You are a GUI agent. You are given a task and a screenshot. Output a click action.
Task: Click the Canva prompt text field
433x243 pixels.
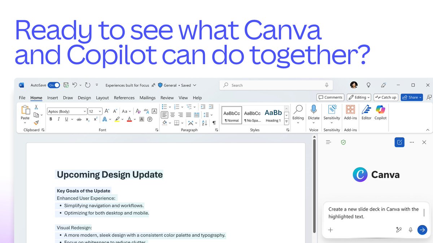373,213
